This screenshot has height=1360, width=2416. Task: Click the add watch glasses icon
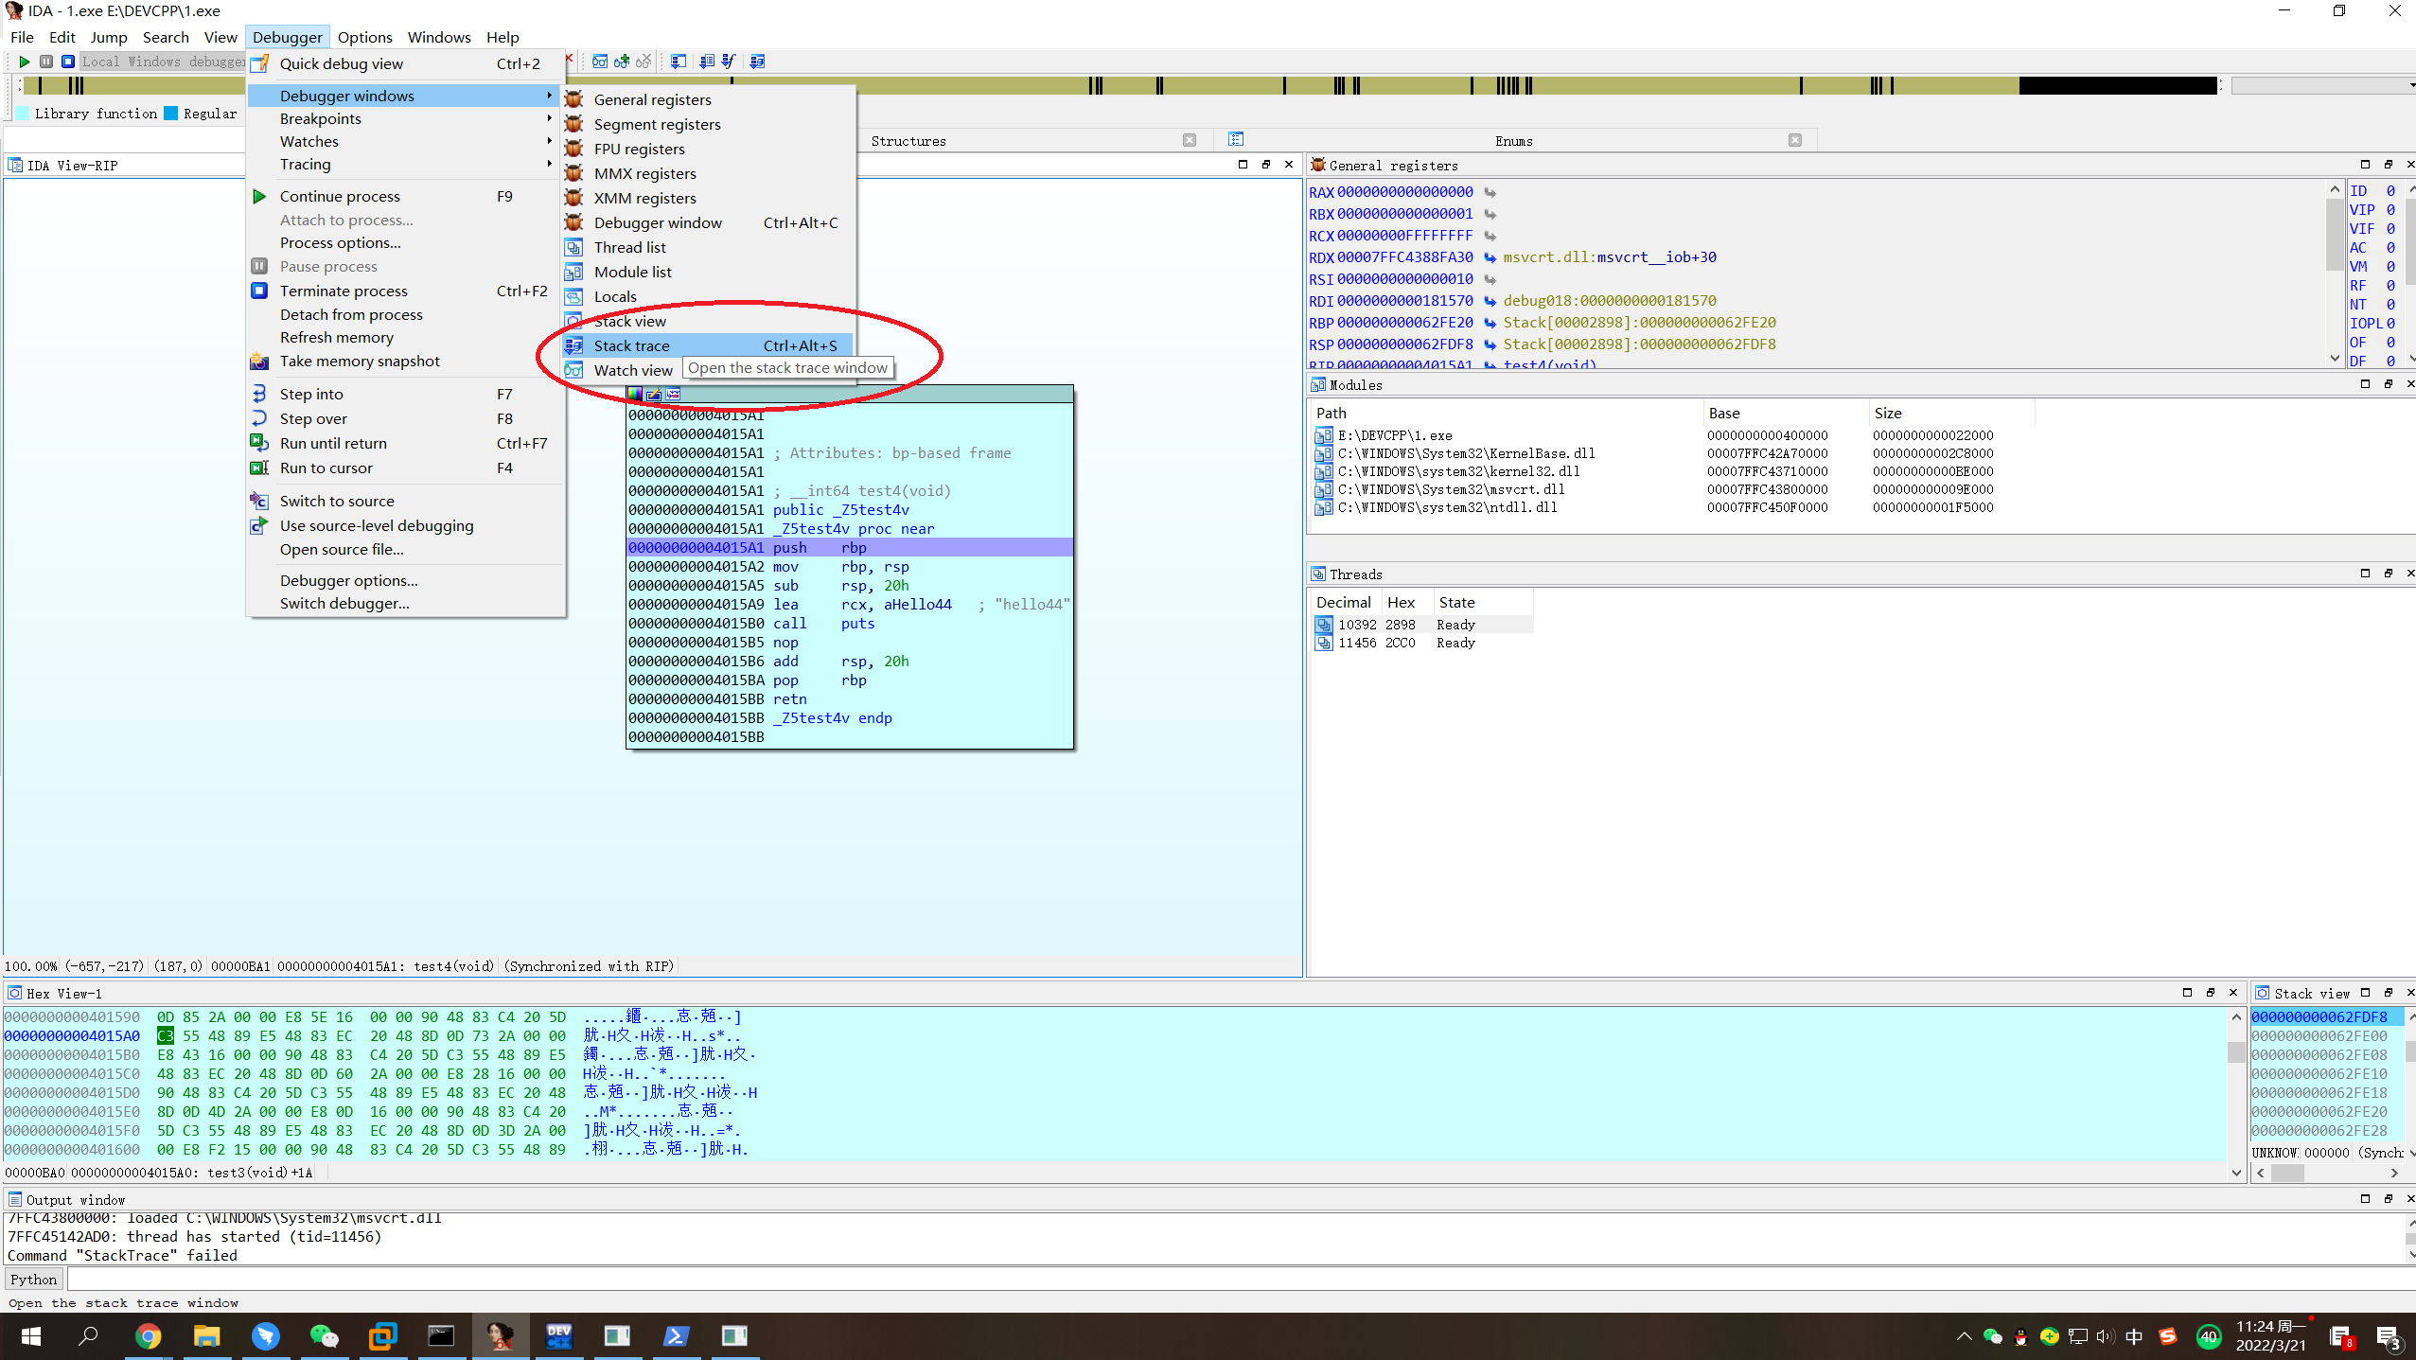pyautogui.click(x=622, y=62)
